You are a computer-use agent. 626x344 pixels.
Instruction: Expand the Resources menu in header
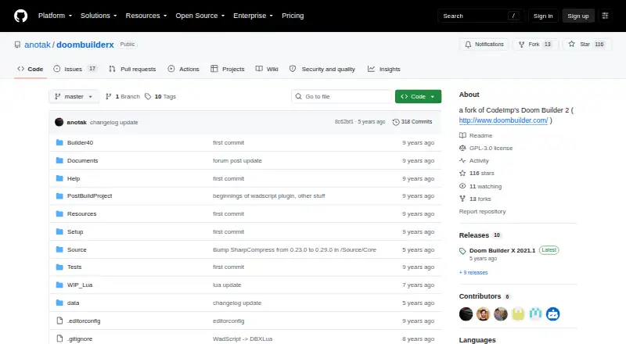pyautogui.click(x=146, y=16)
